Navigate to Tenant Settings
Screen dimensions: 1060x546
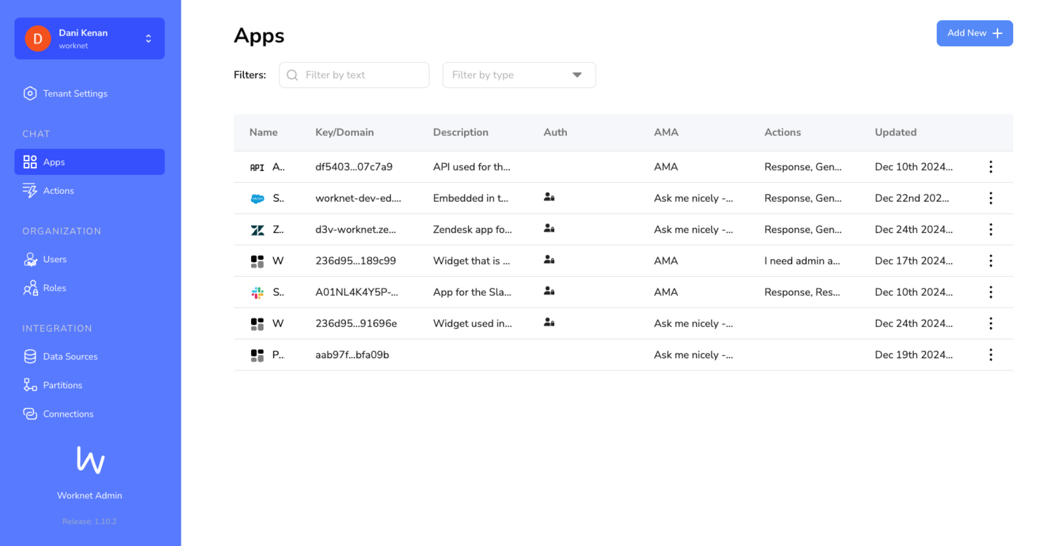(x=75, y=94)
